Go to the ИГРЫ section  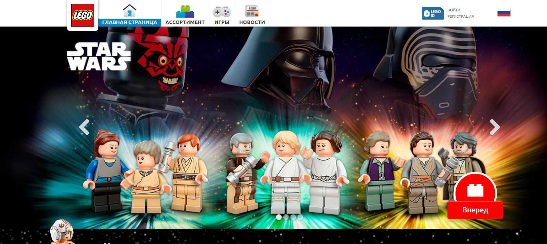tap(222, 22)
